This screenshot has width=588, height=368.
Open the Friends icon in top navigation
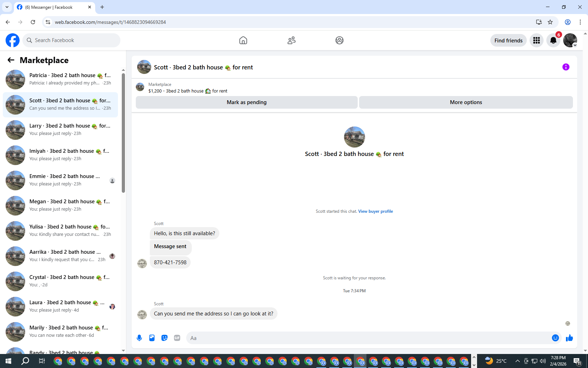(x=292, y=40)
